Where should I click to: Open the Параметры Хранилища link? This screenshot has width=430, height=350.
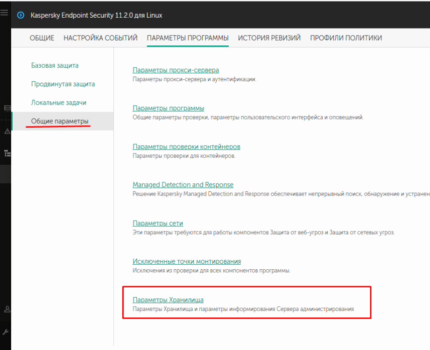[x=168, y=300]
